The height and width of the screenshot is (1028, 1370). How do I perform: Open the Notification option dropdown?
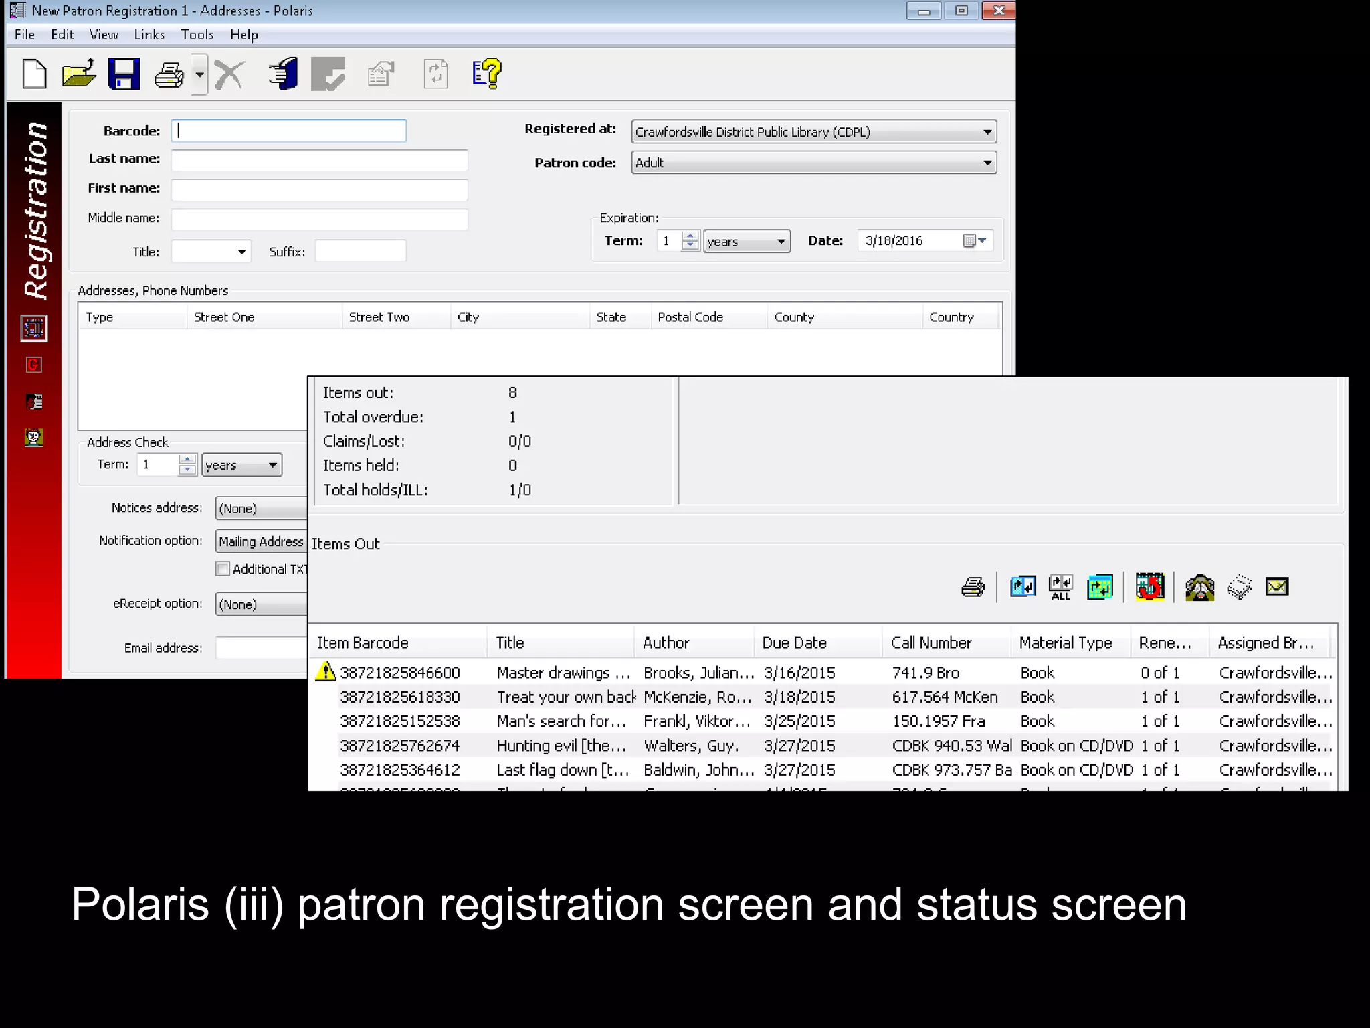(x=262, y=542)
